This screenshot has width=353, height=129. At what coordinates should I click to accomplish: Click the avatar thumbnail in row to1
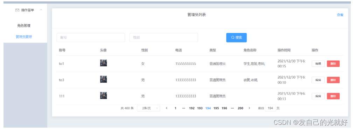[x=104, y=63]
